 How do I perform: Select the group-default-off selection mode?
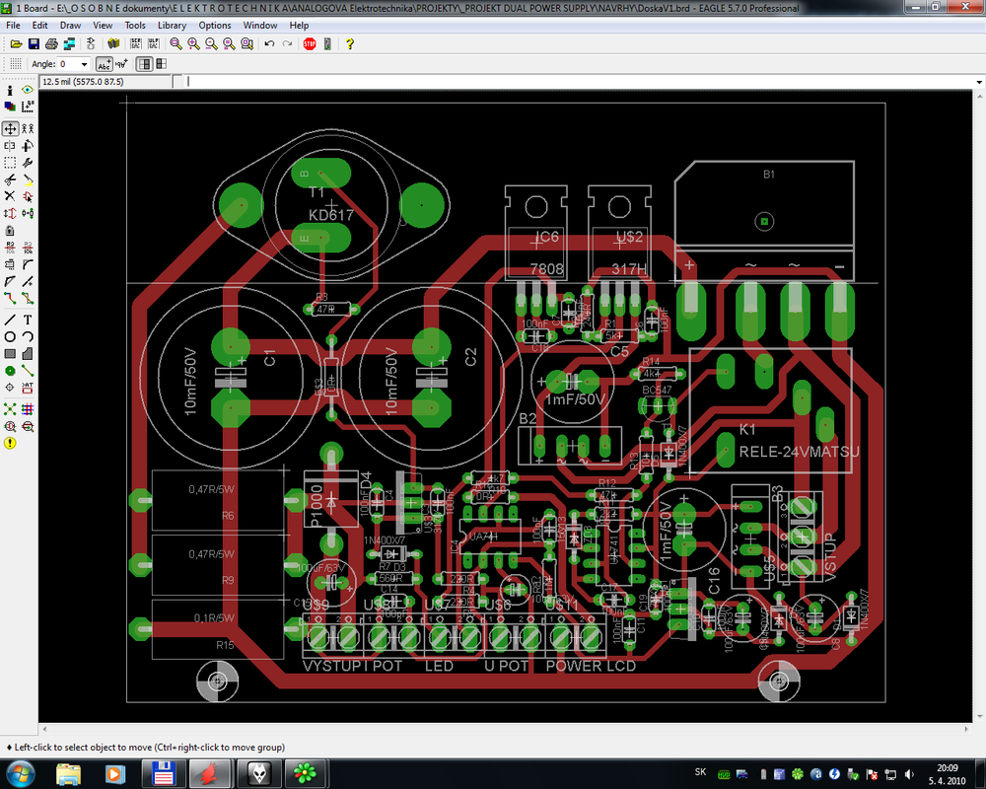click(162, 63)
